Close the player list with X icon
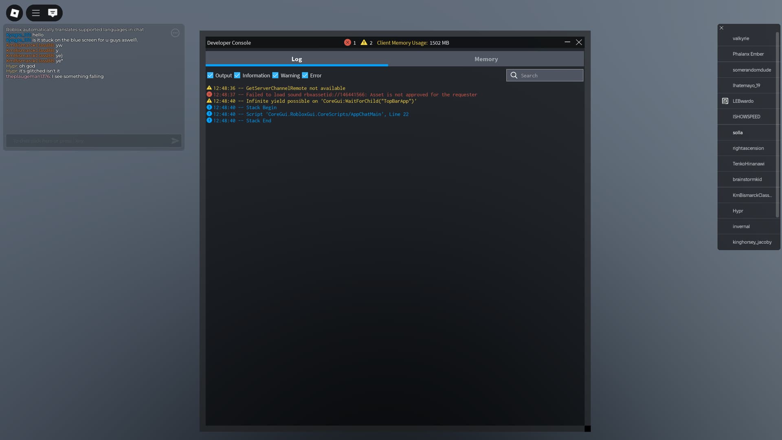Viewport: 782px width, 440px height. click(721, 28)
